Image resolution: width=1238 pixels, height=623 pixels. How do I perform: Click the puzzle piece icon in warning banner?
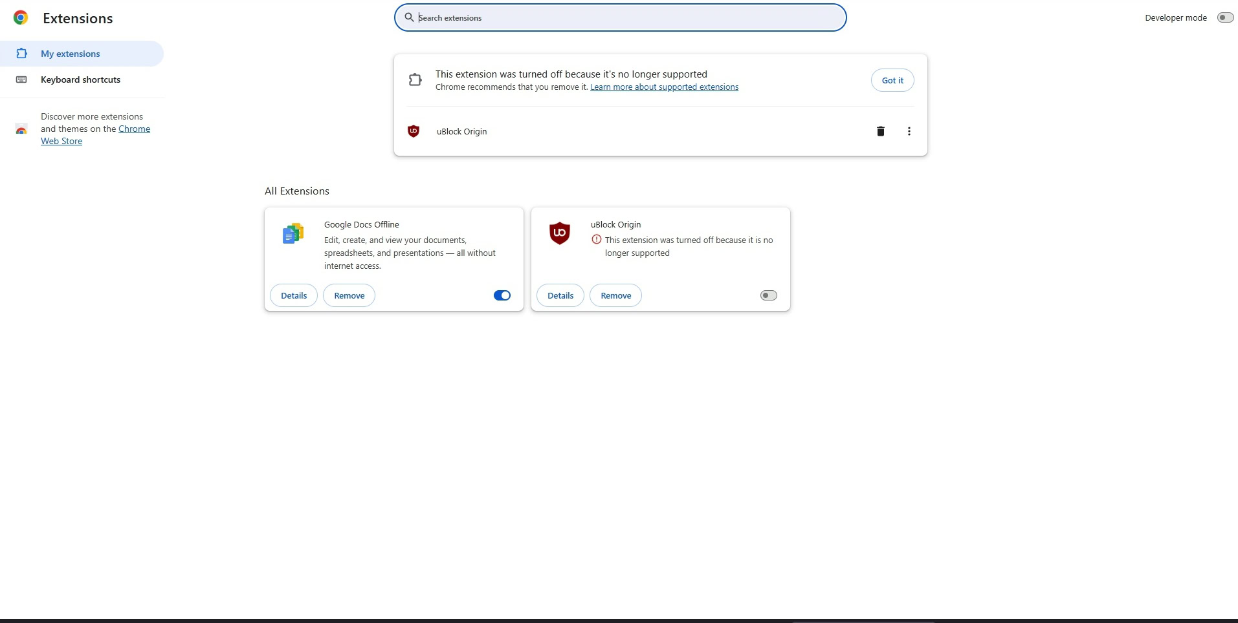[x=415, y=80]
